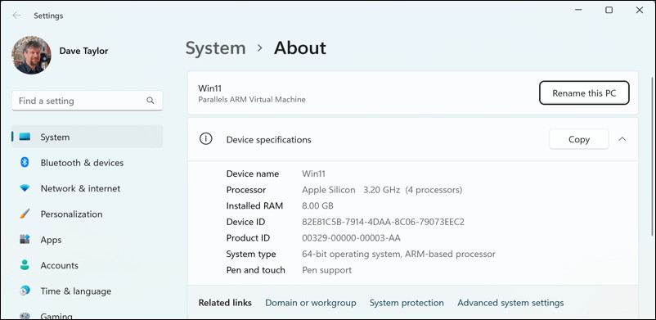The width and height of the screenshot is (656, 320).
Task: Click the Apple Silicon 3.20 GHz processor value
Action: 382,190
